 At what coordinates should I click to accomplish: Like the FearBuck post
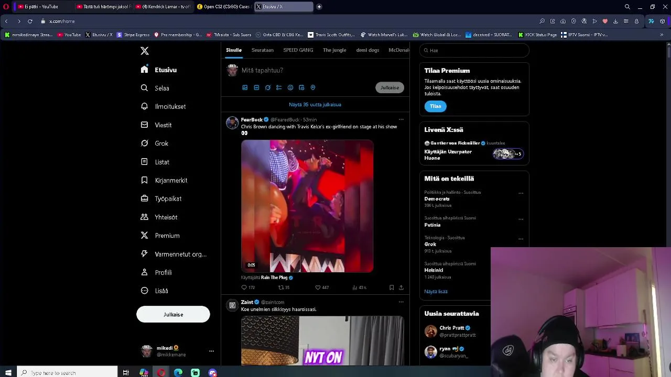click(x=318, y=287)
